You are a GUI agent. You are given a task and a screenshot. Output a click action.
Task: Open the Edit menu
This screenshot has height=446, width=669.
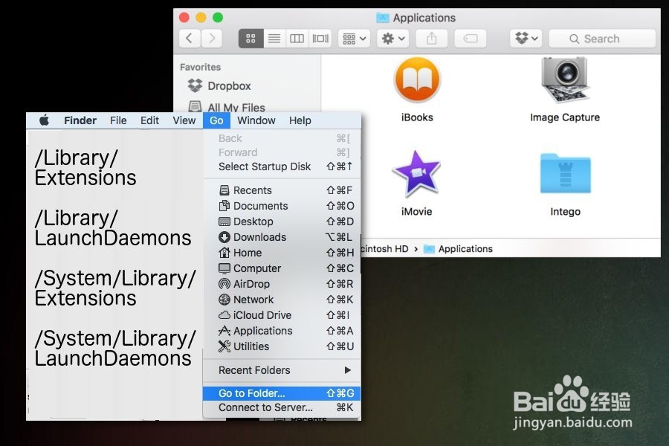pos(149,120)
